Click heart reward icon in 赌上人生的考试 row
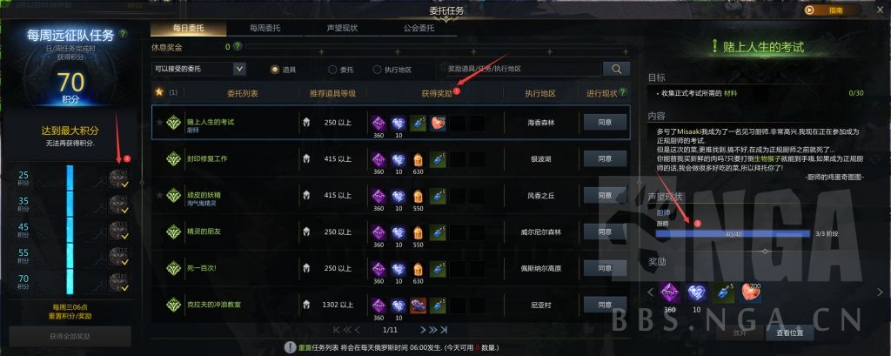Image resolution: width=891 pixels, height=356 pixels. pos(438,122)
